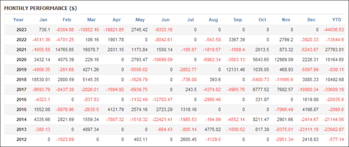The height and width of the screenshot is (147, 349).
Task: Click the 12989.09 cell for November 2020
Action: tap(282, 60)
